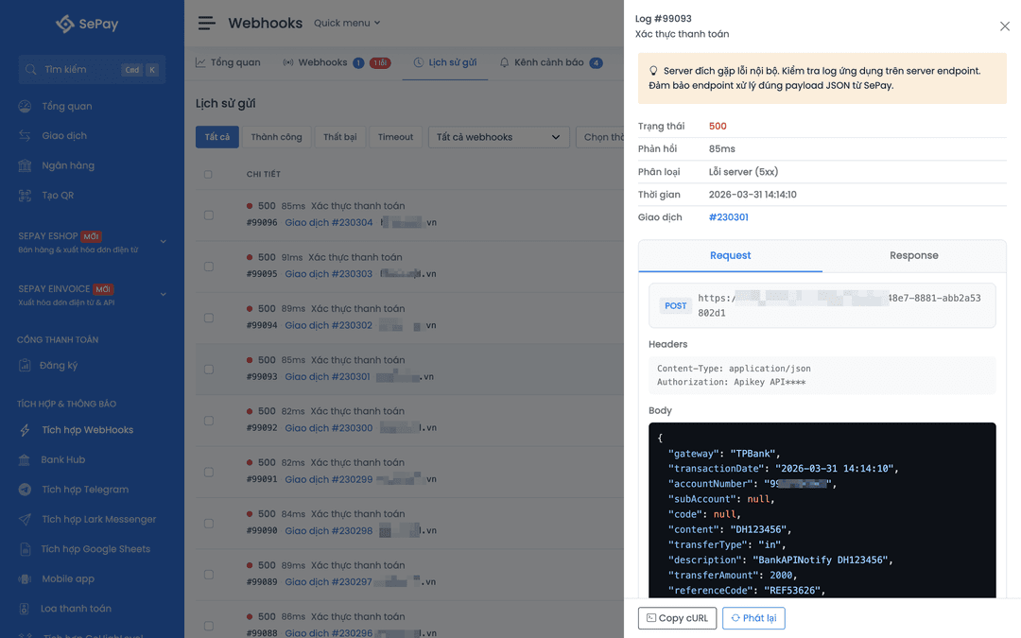Click the lightbulb hint icon in alert
Viewport: 1021px width, 638px height.
pyautogui.click(x=654, y=71)
